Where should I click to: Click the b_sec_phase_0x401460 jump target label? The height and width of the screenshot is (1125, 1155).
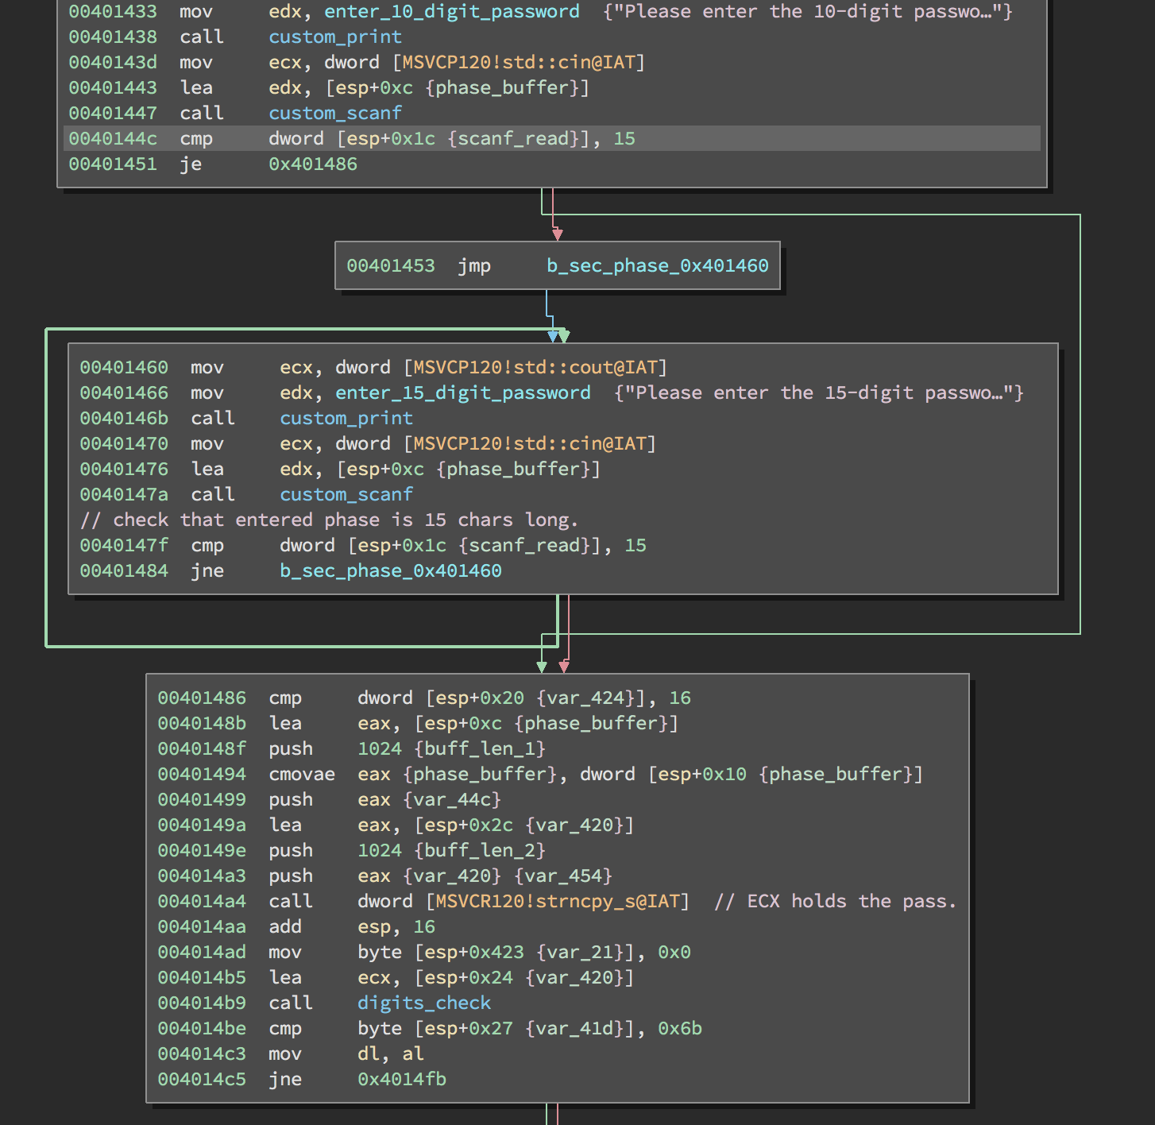point(658,265)
